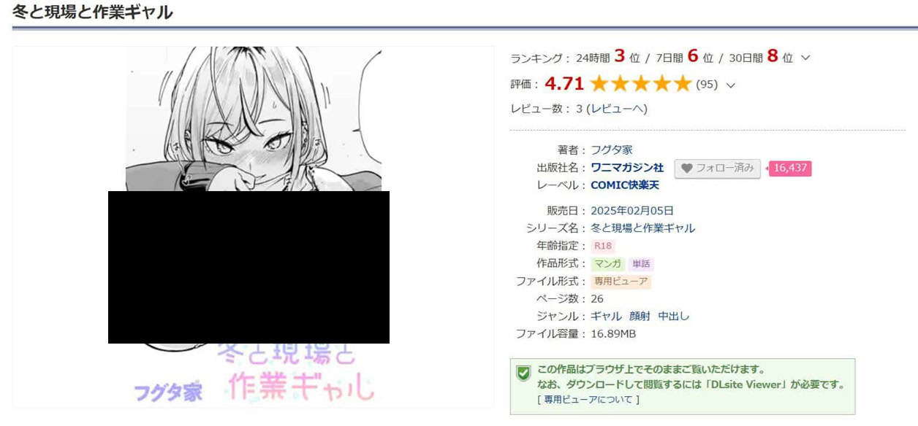Screen dimensions: 918x426
Task: Expand the rating breakdown chevron
Action: [729, 85]
